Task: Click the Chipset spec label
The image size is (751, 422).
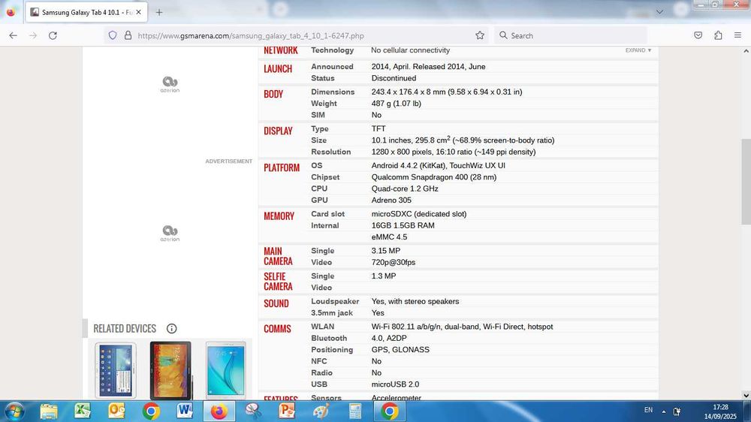Action: [x=325, y=177]
